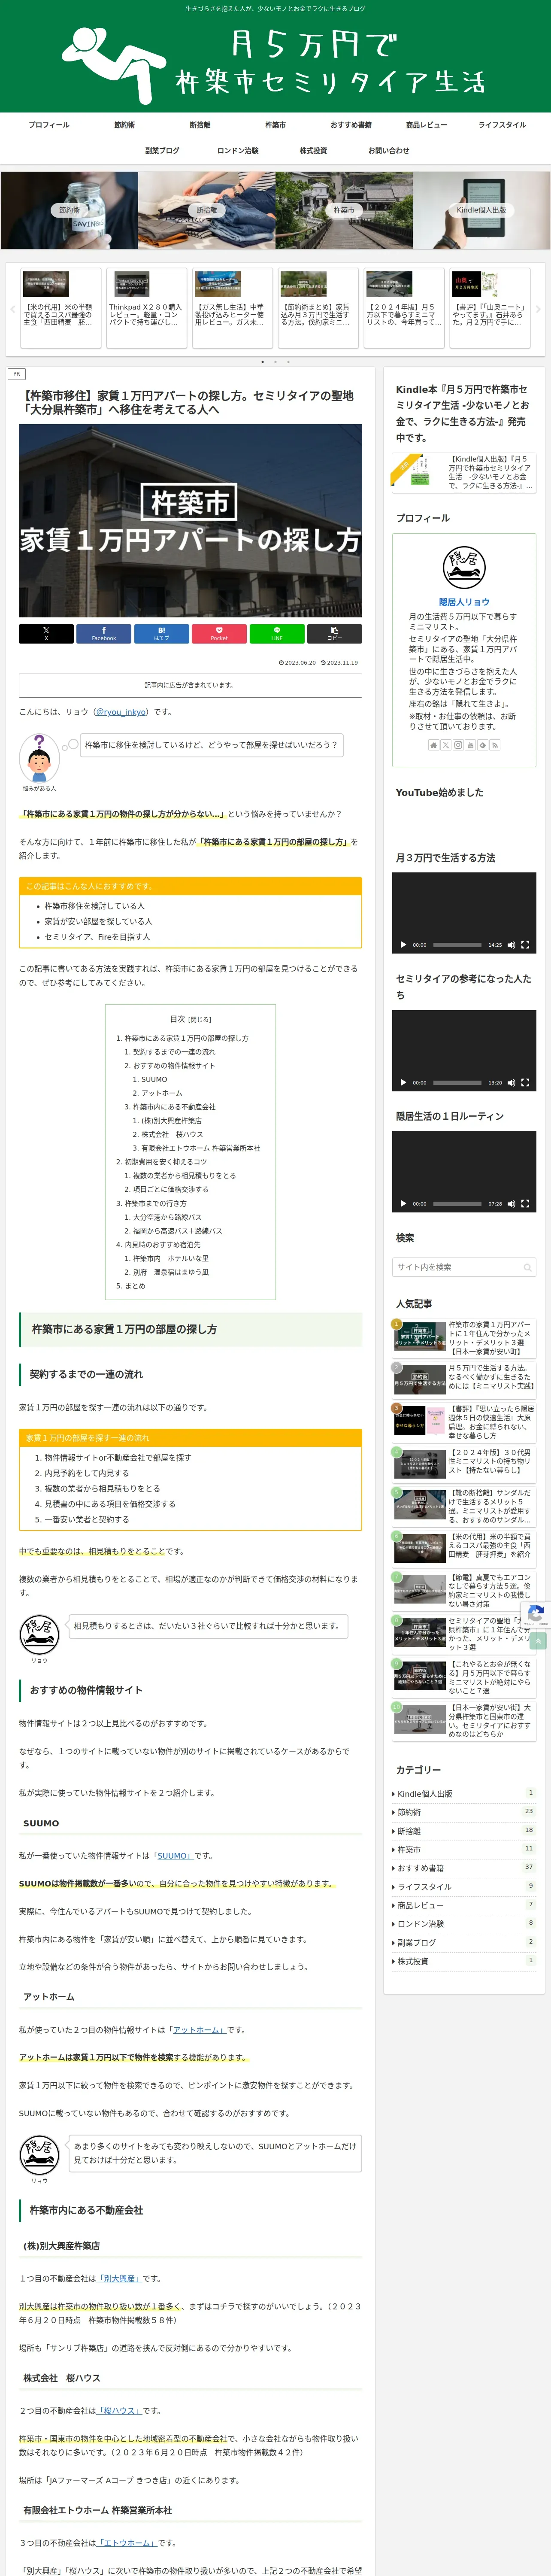Open the Kindle個人出版 banner
This screenshot has width=551, height=2576.
[x=481, y=210]
